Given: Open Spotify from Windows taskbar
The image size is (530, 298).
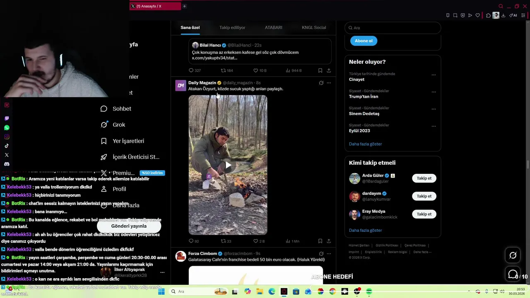Looking at the screenshot, I should click(x=369, y=291).
